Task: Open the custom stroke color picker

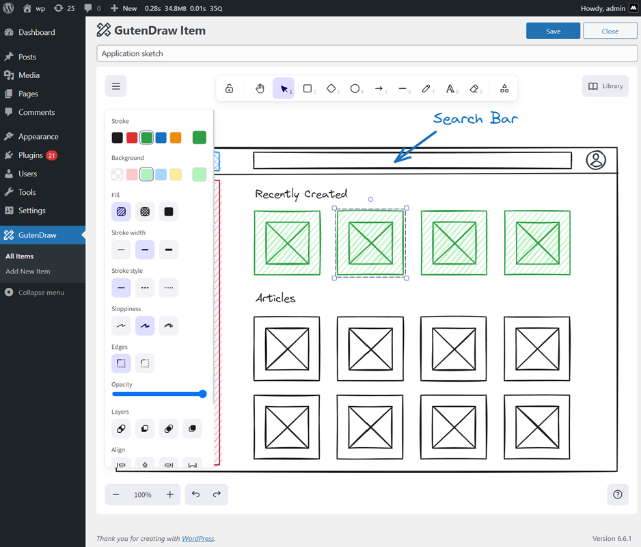Action: (x=199, y=137)
